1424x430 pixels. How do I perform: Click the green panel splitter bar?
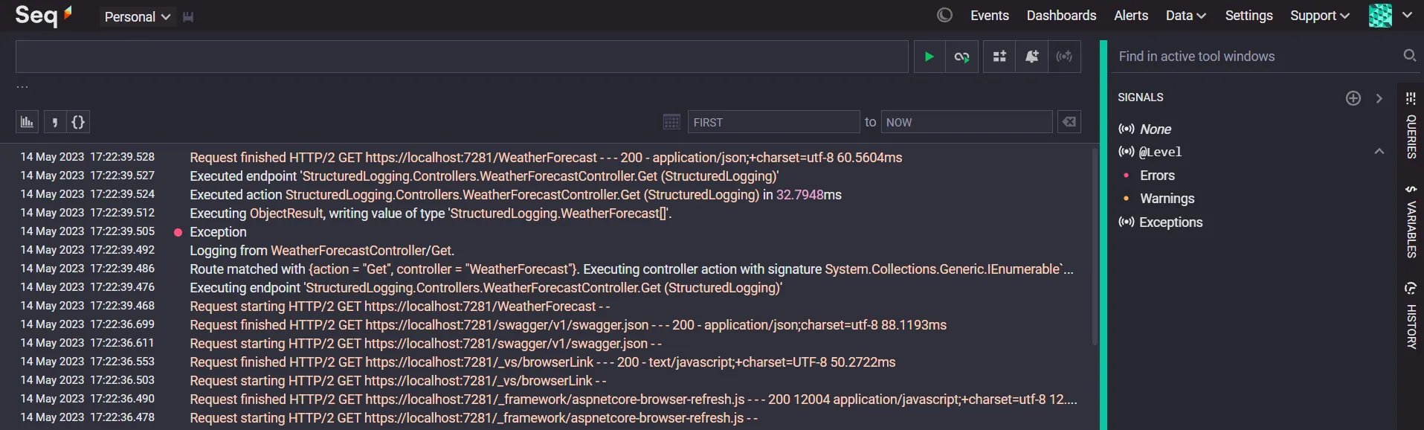[x=1104, y=235]
